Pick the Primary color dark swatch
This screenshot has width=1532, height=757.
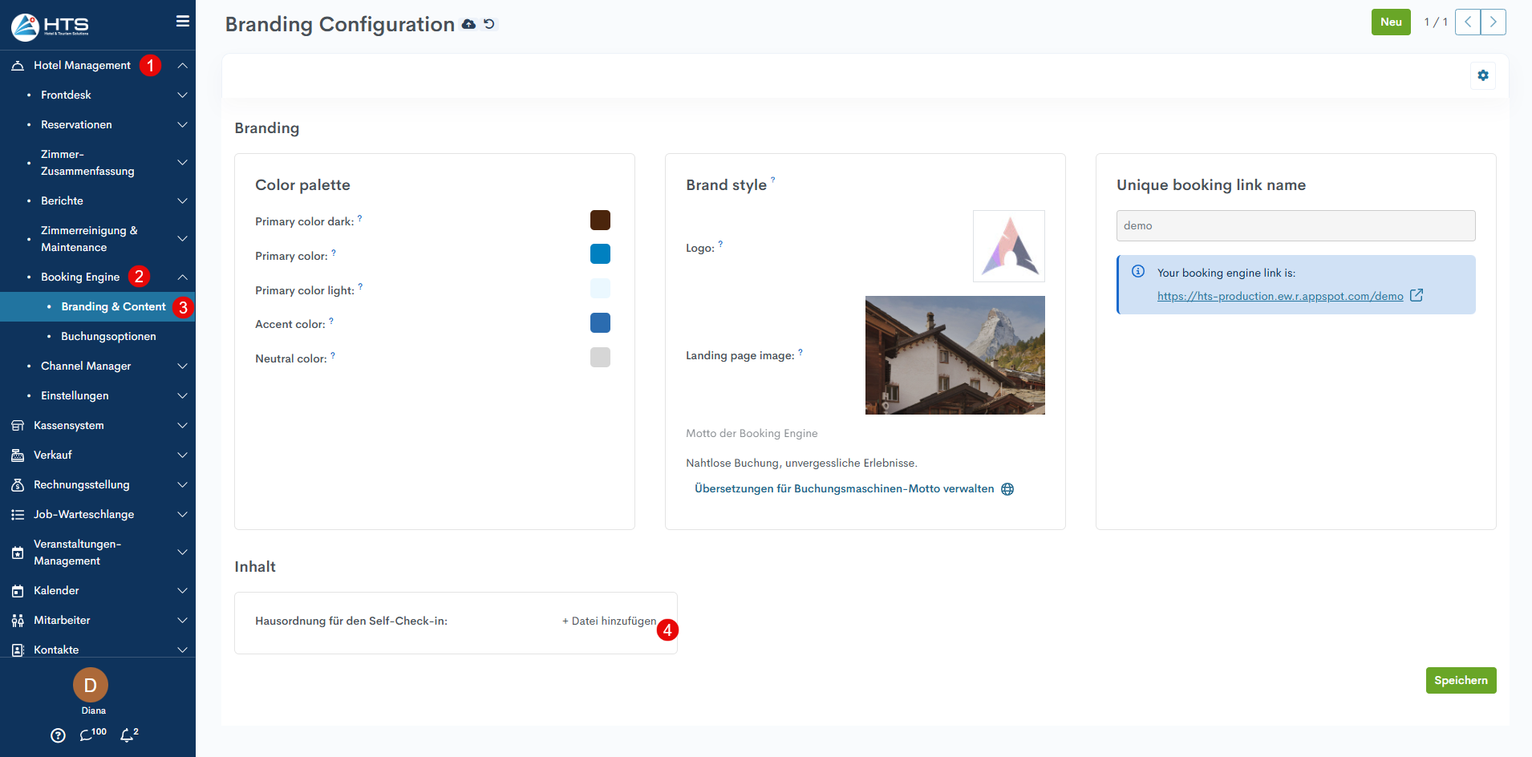pos(600,221)
